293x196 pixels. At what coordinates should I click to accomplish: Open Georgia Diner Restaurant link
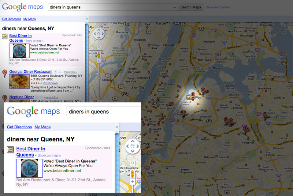(31, 72)
